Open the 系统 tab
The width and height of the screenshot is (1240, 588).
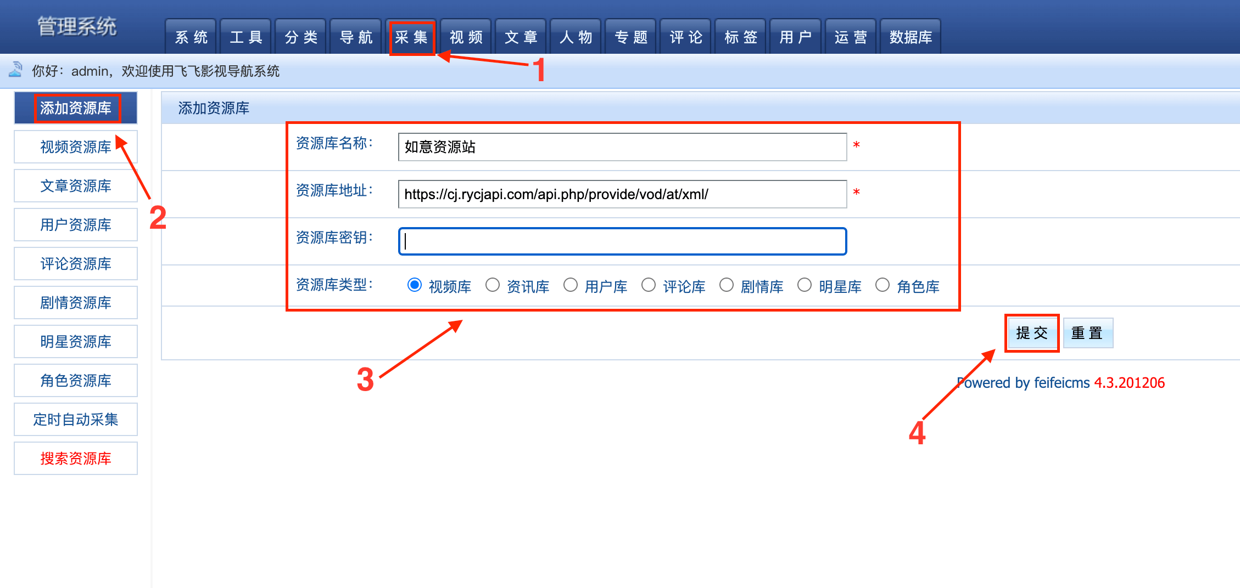pos(191,37)
